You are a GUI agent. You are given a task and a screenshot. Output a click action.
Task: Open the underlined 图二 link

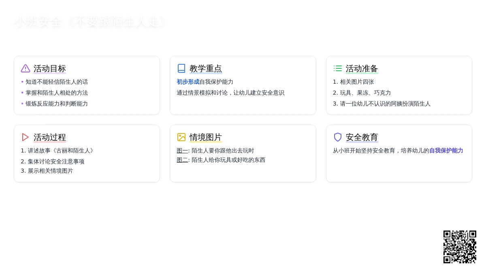tap(182, 160)
